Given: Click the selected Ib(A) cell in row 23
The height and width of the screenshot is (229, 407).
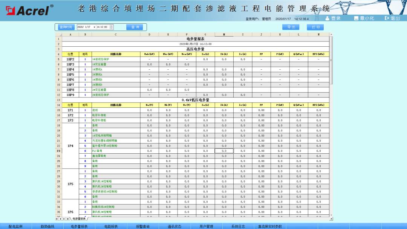Looking at the screenshot, I should click(x=224, y=151).
